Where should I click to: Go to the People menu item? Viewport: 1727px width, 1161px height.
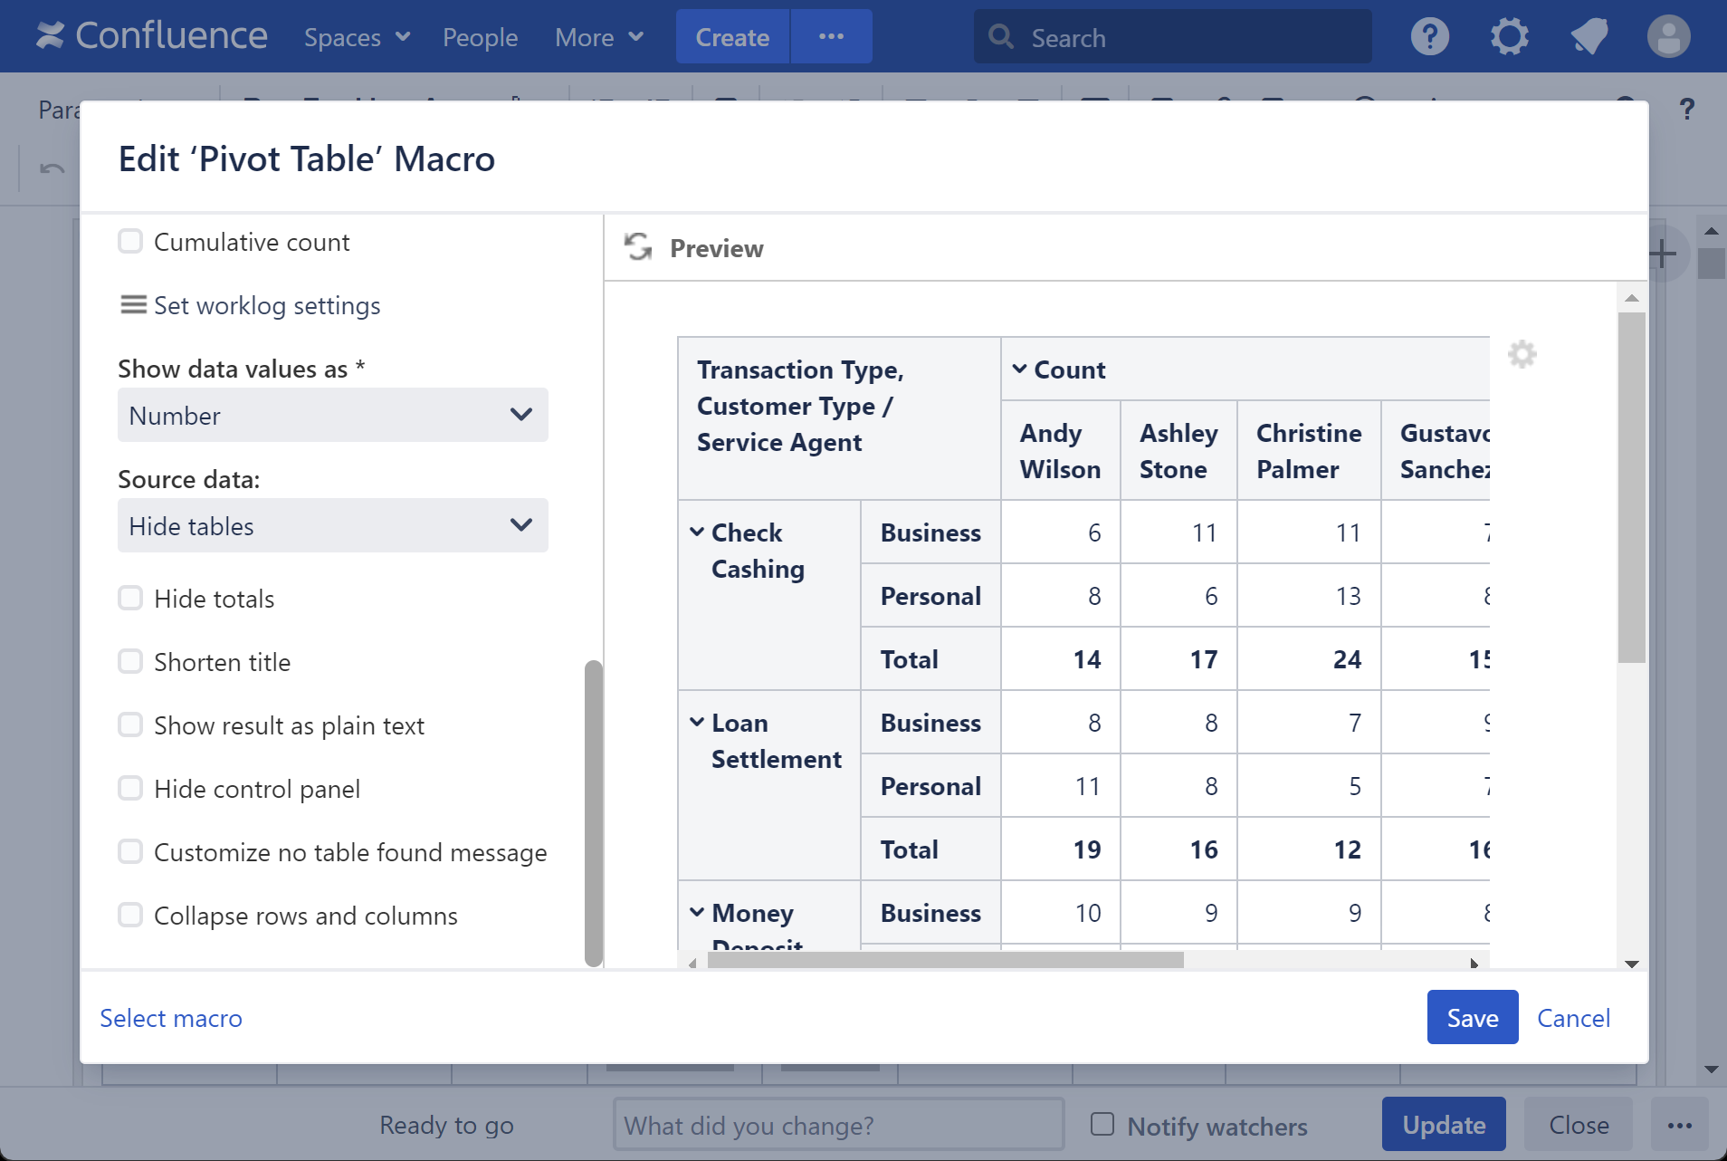[480, 37]
